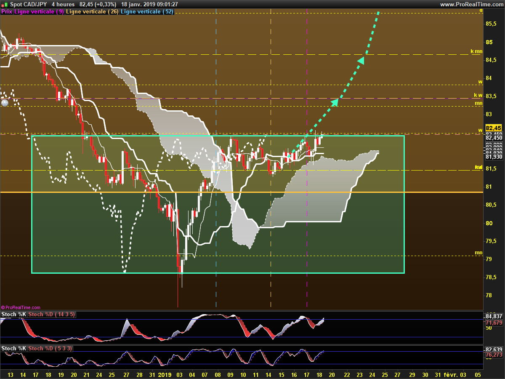Select the Ligne verticale (52) label
505x379 pixels.
[147, 12]
